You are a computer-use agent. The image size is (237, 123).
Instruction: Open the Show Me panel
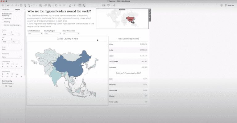pos(229,6)
